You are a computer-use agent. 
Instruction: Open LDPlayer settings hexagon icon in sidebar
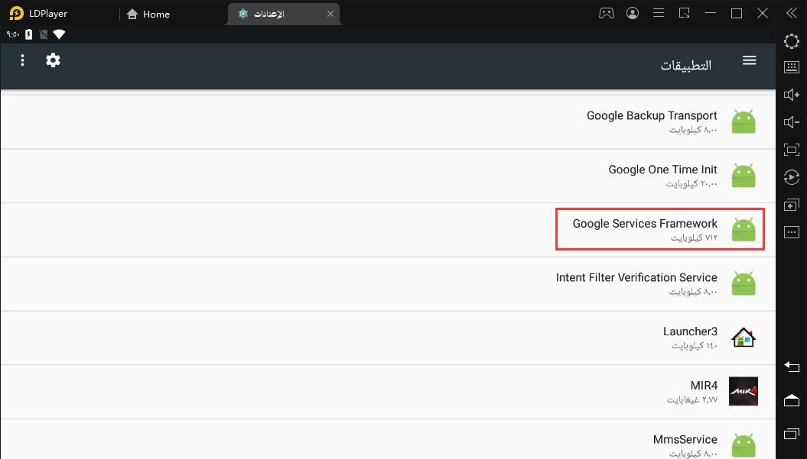[792, 41]
